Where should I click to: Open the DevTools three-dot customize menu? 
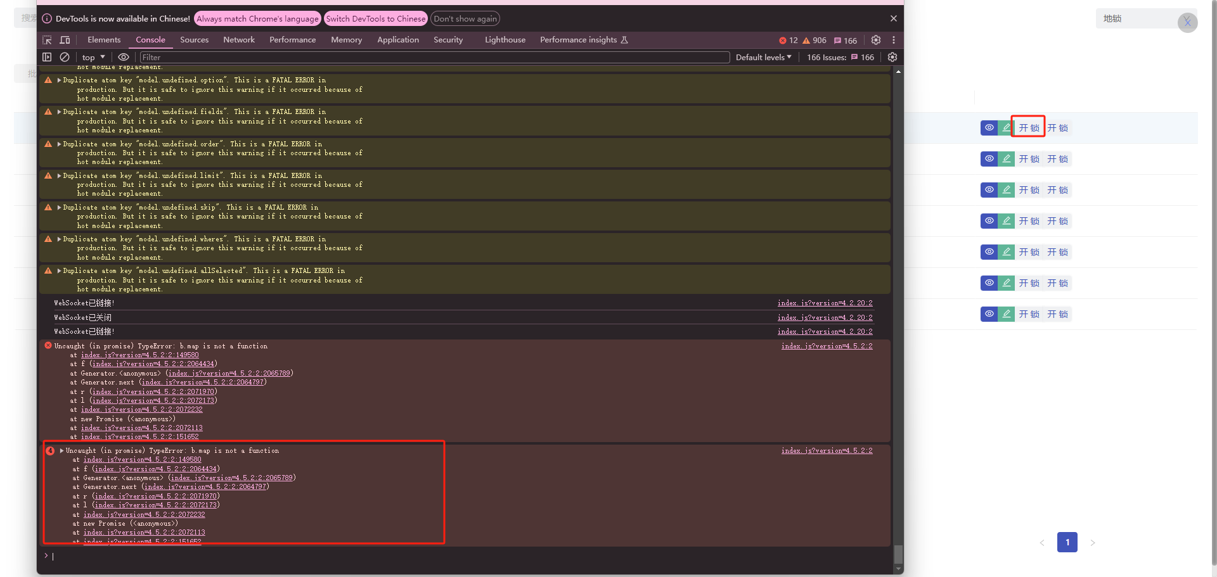894,40
